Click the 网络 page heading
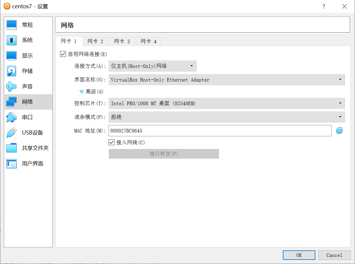The width and height of the screenshot is (355, 264). tap(67, 25)
